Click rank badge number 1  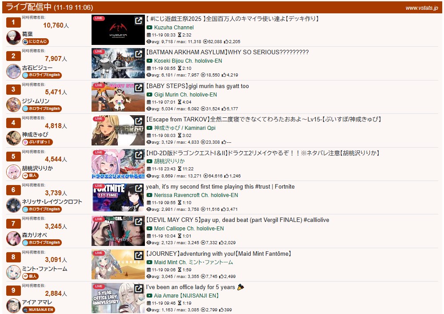tap(13, 22)
